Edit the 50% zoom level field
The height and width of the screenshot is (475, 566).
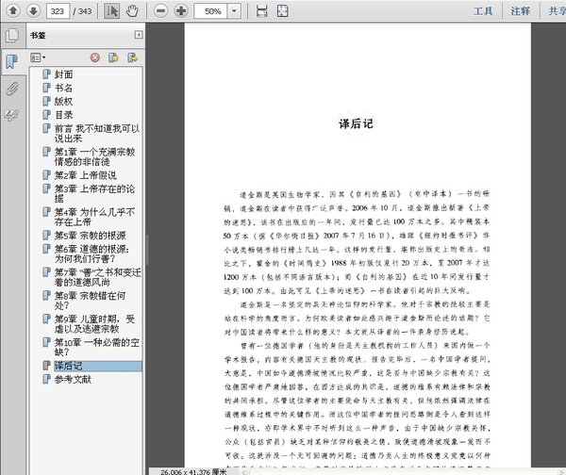[210, 11]
